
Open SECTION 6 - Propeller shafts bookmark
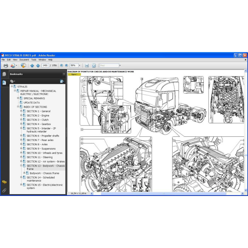(x=43, y=136)
